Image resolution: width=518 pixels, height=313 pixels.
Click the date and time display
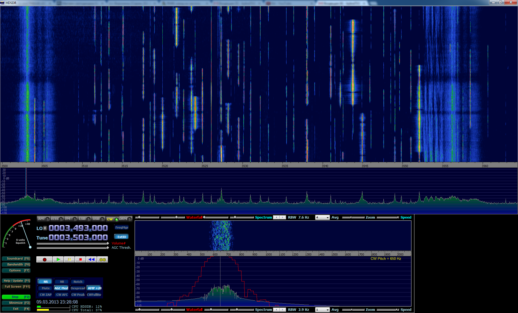(57, 302)
